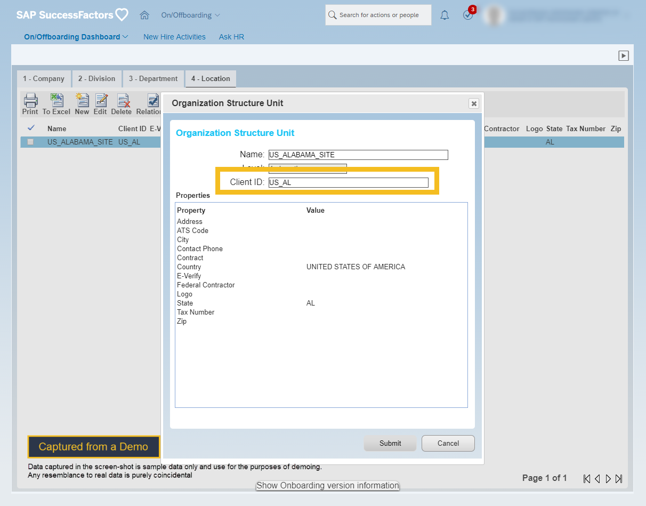The height and width of the screenshot is (506, 646).
Task: Switch to the 2 - Division tab
Action: (x=96, y=78)
